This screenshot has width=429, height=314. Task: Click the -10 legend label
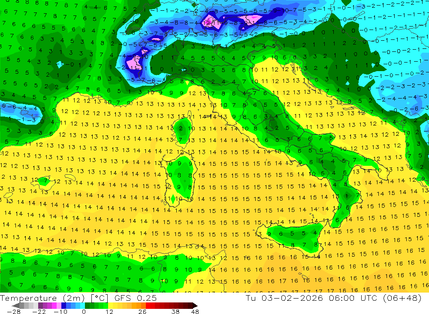(61, 312)
